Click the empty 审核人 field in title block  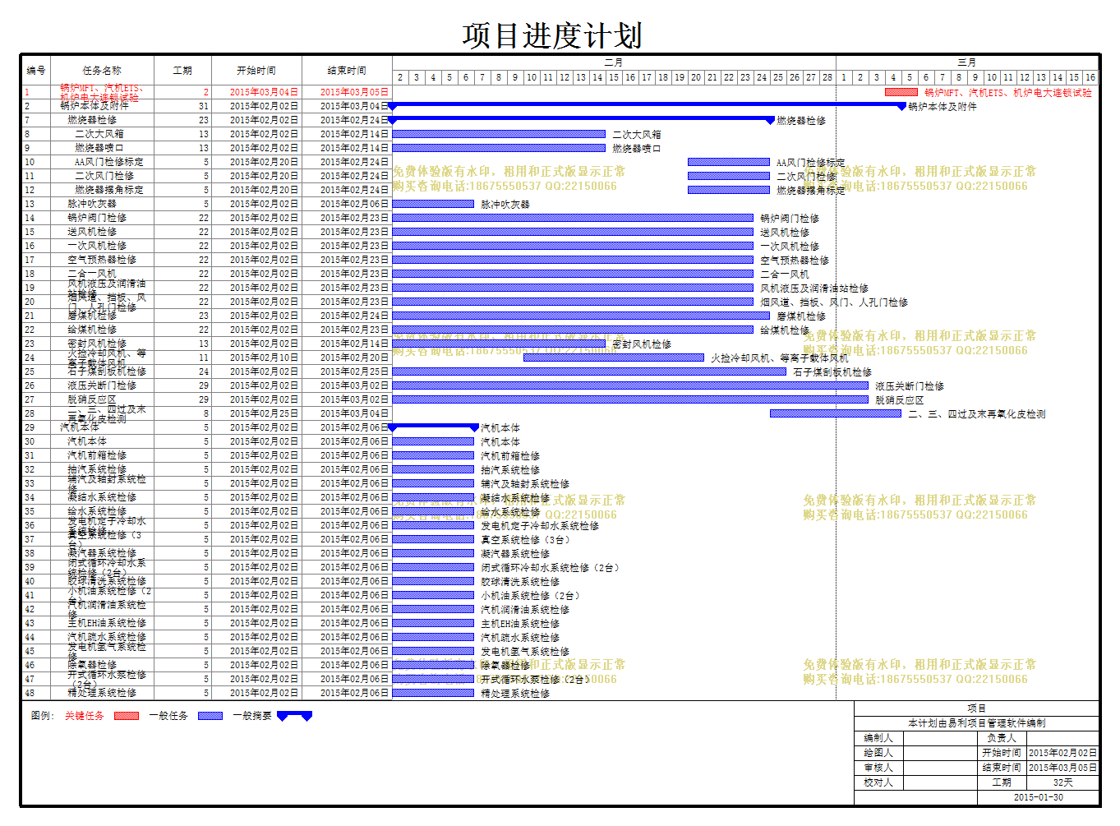(941, 768)
